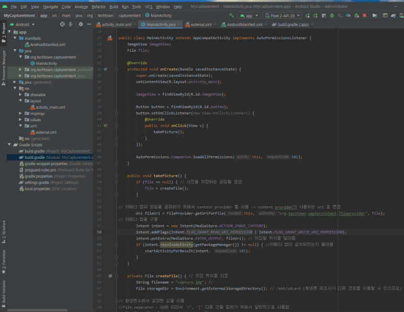Open the Navigate menu
The image size is (404, 312).
click(x=50, y=7)
